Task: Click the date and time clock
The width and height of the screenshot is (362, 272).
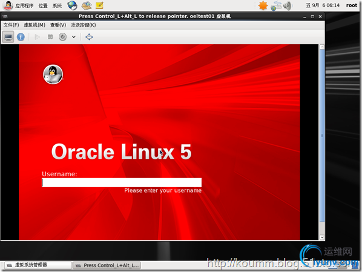Action: [x=323, y=5]
